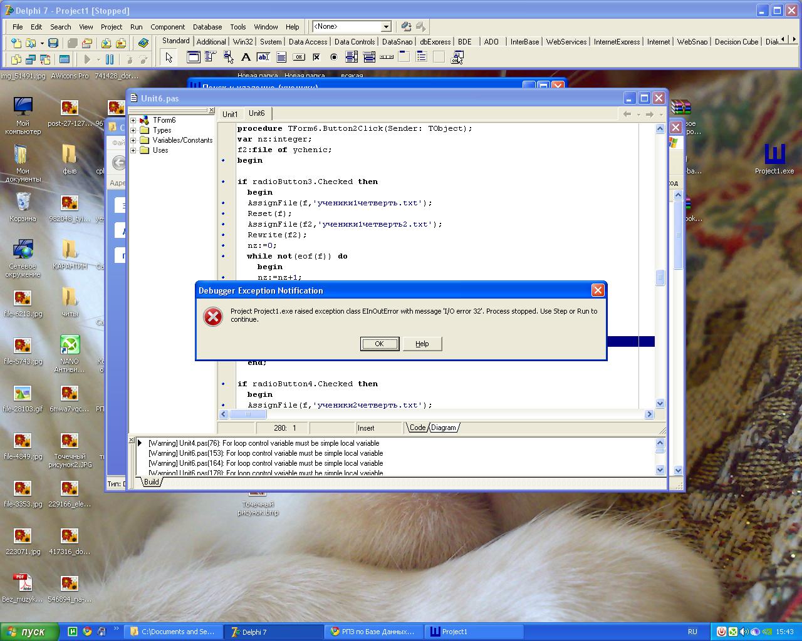Select the Button (OK) component icon
This screenshot has height=641, width=802.
point(299,58)
